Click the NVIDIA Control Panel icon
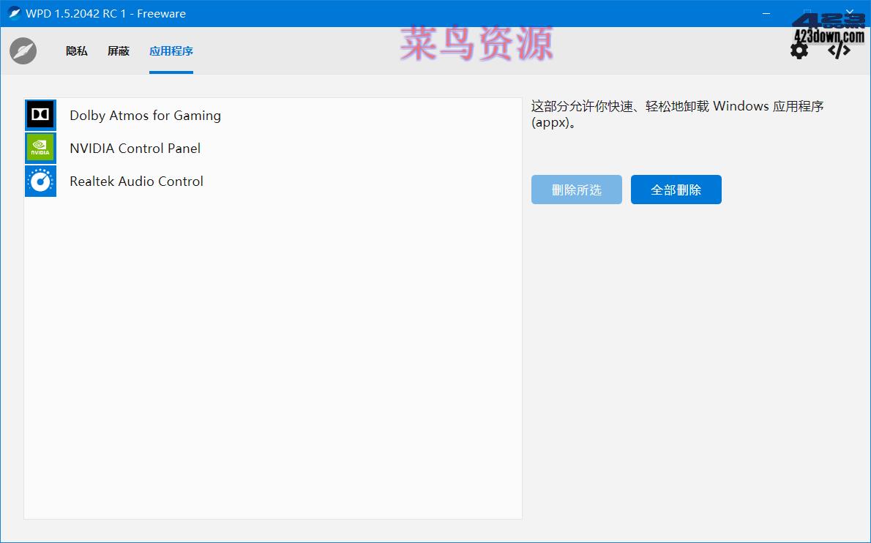The image size is (871, 543). pyautogui.click(x=40, y=148)
